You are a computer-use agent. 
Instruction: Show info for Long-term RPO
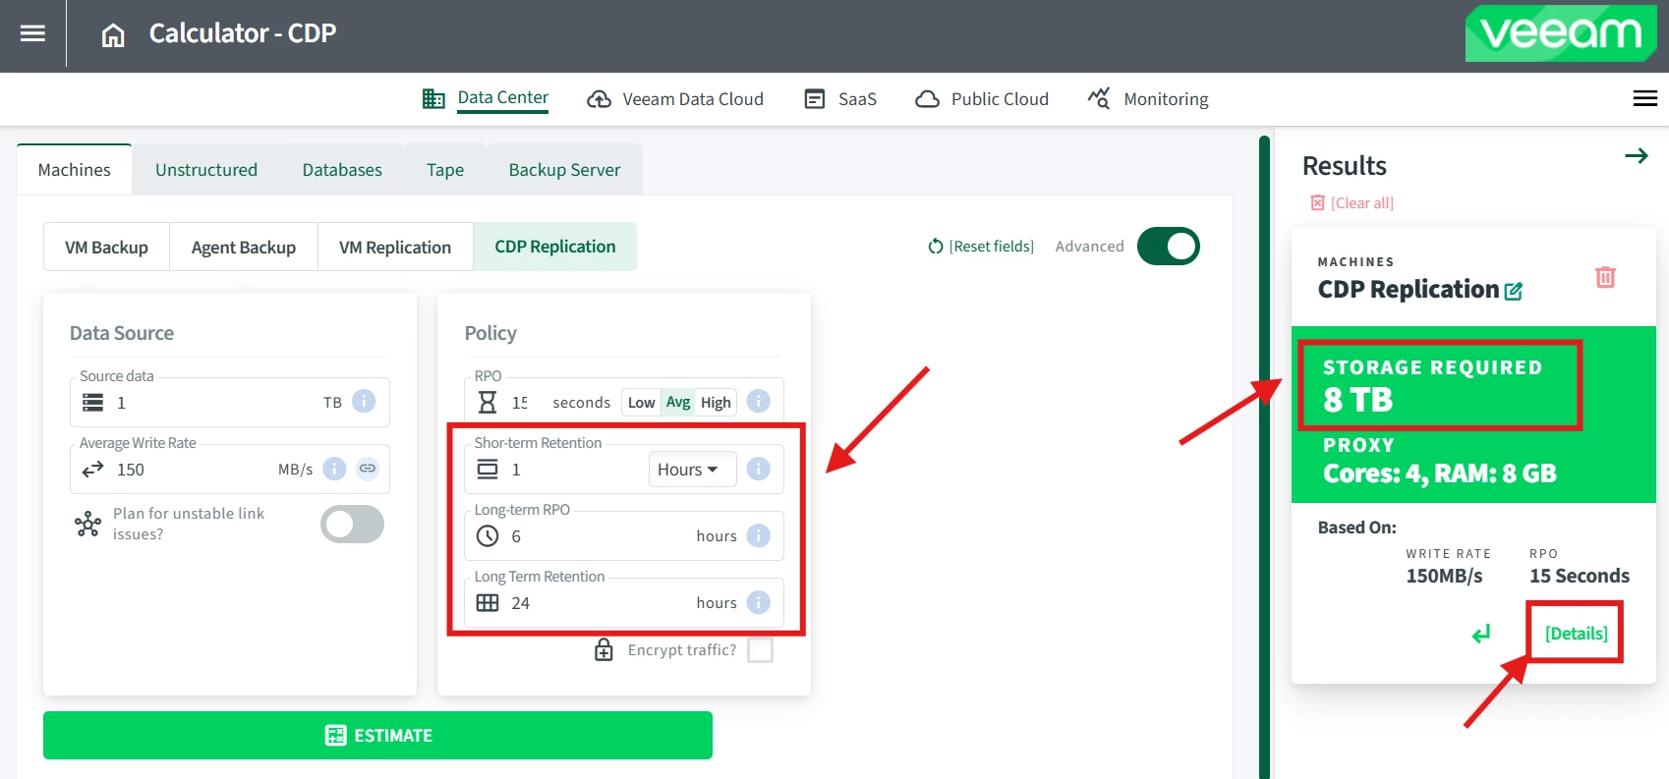click(758, 535)
